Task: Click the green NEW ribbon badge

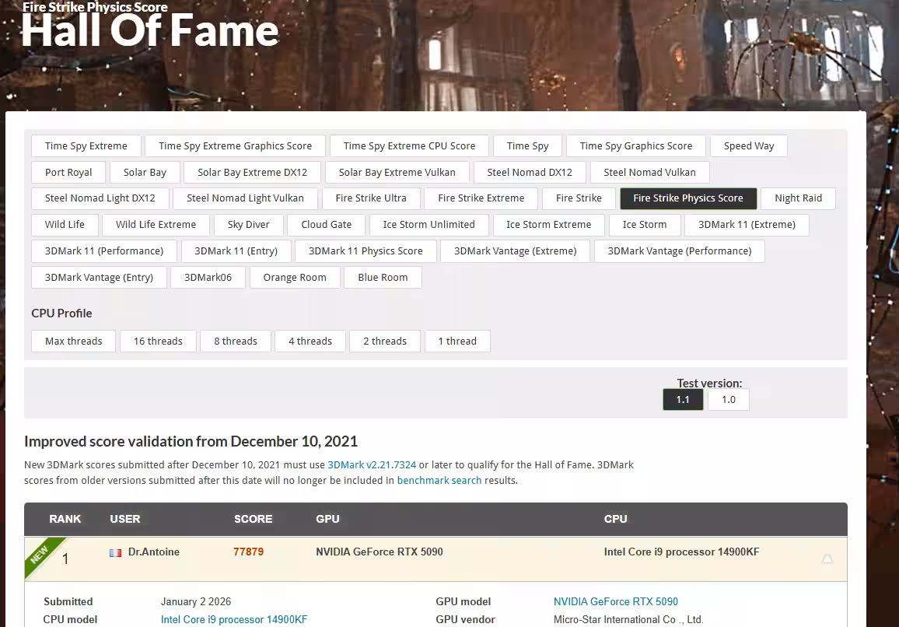Action: tap(39, 553)
